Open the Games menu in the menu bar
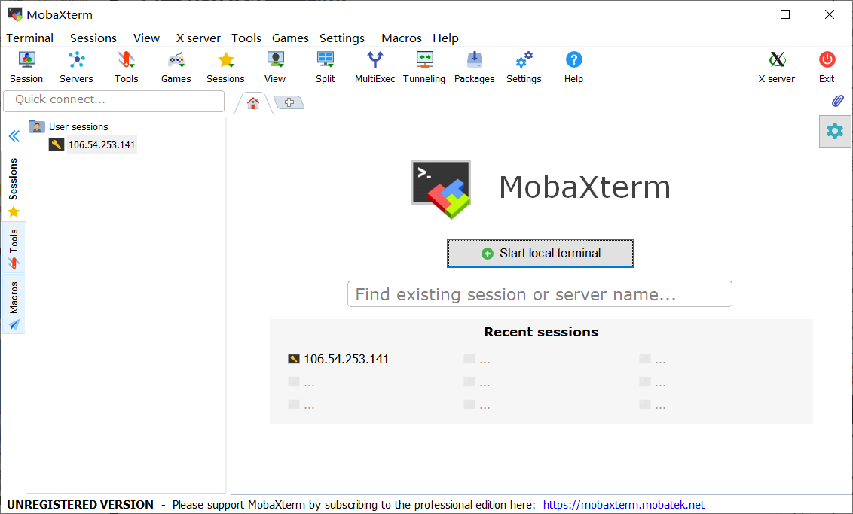The width and height of the screenshot is (853, 514). (290, 38)
